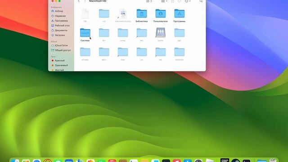Click the Share toolbar button
This screenshot has height=162, width=288.
pos(172,1)
